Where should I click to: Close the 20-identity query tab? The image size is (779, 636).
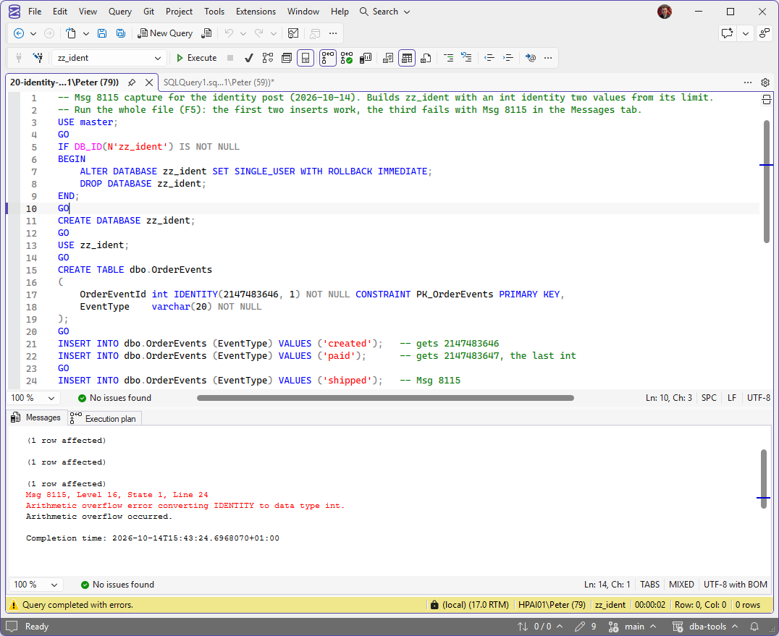pos(149,82)
